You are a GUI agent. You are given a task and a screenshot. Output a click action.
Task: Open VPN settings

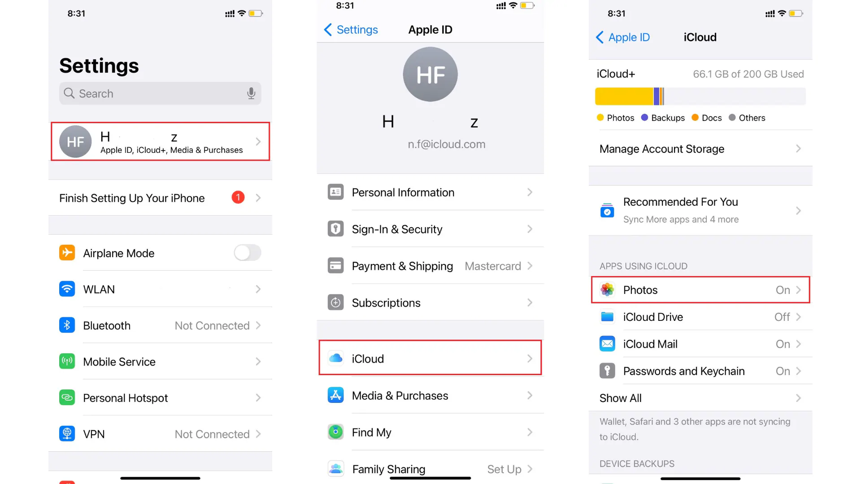pyautogui.click(x=159, y=434)
